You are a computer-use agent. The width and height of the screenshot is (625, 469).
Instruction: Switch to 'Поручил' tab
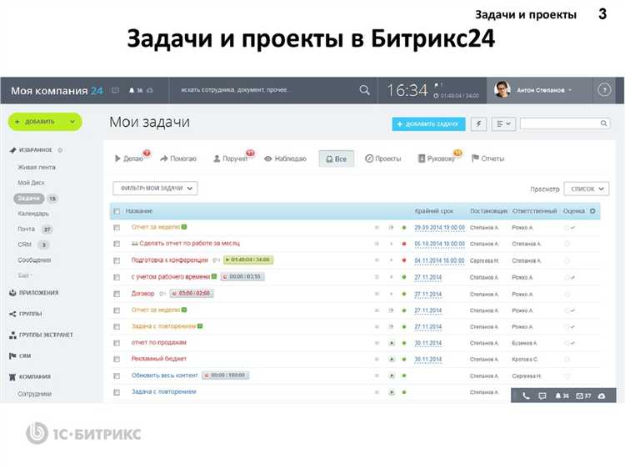(x=230, y=159)
